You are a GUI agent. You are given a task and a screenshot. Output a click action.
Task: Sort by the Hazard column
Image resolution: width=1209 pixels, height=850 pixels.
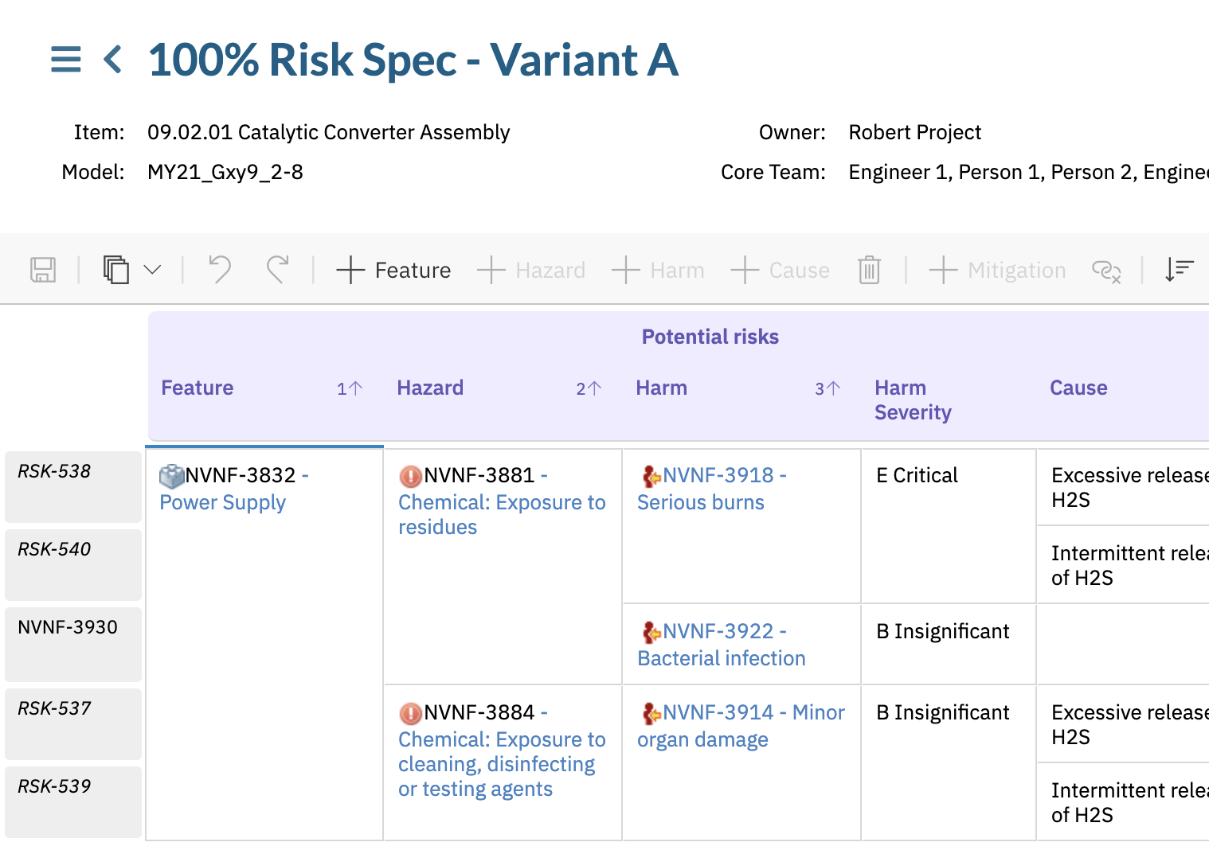point(430,388)
